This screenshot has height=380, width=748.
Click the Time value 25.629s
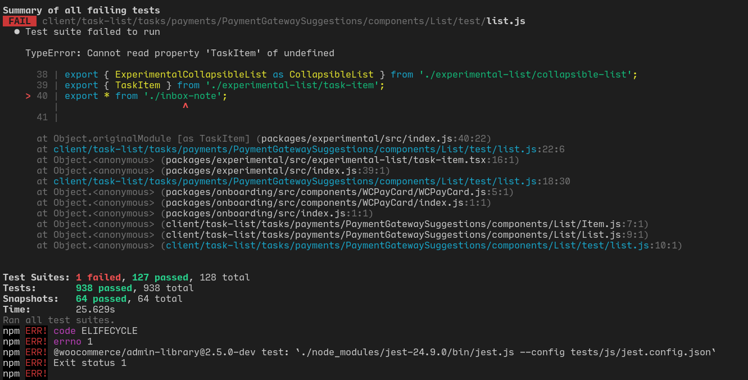[x=96, y=309]
